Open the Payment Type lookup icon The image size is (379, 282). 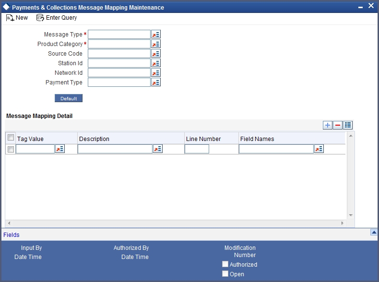point(156,82)
